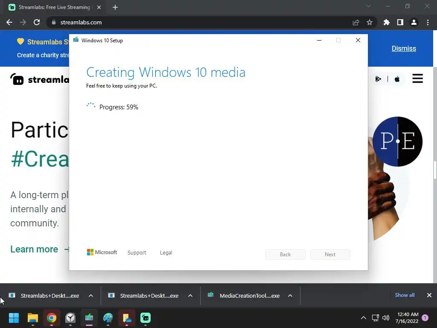Screen dimensions: 437x328
Task: Close the Chrome downloads bar
Action: point(429,295)
